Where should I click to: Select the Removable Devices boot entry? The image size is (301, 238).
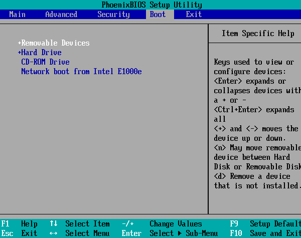click(55, 43)
